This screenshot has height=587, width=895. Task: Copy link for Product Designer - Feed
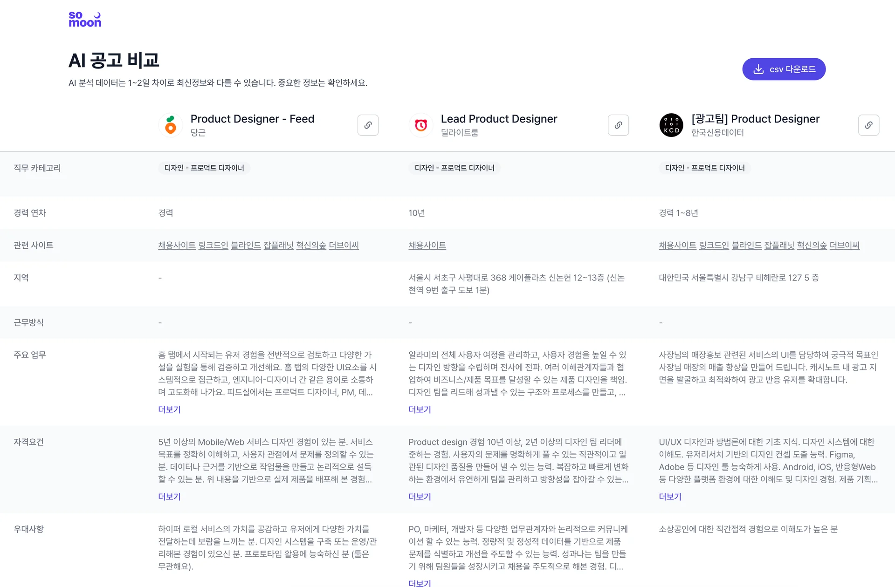tap(368, 125)
